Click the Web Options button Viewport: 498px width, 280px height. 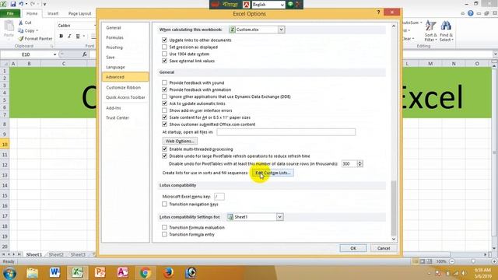[x=180, y=141]
